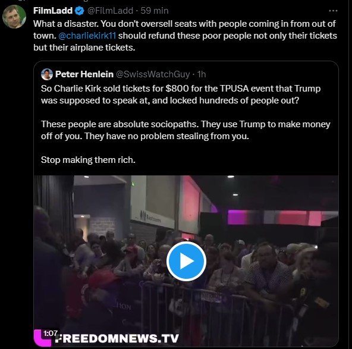
Task: Click the blue verified badge next to FilmLadd
Action: [x=80, y=11]
